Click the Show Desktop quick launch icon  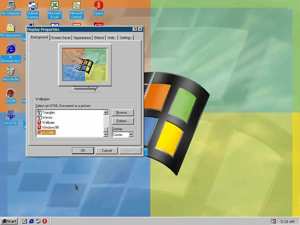(x=25, y=221)
